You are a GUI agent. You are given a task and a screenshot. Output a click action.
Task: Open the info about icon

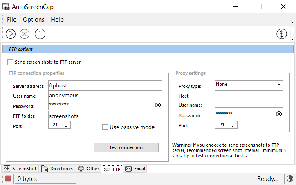[40, 34]
